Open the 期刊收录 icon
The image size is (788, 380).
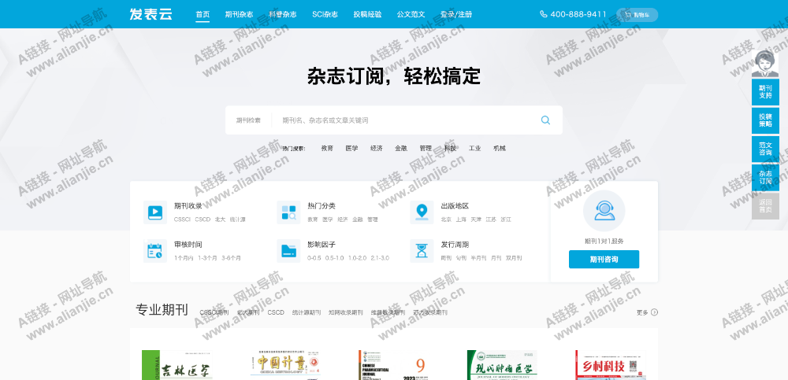(153, 212)
